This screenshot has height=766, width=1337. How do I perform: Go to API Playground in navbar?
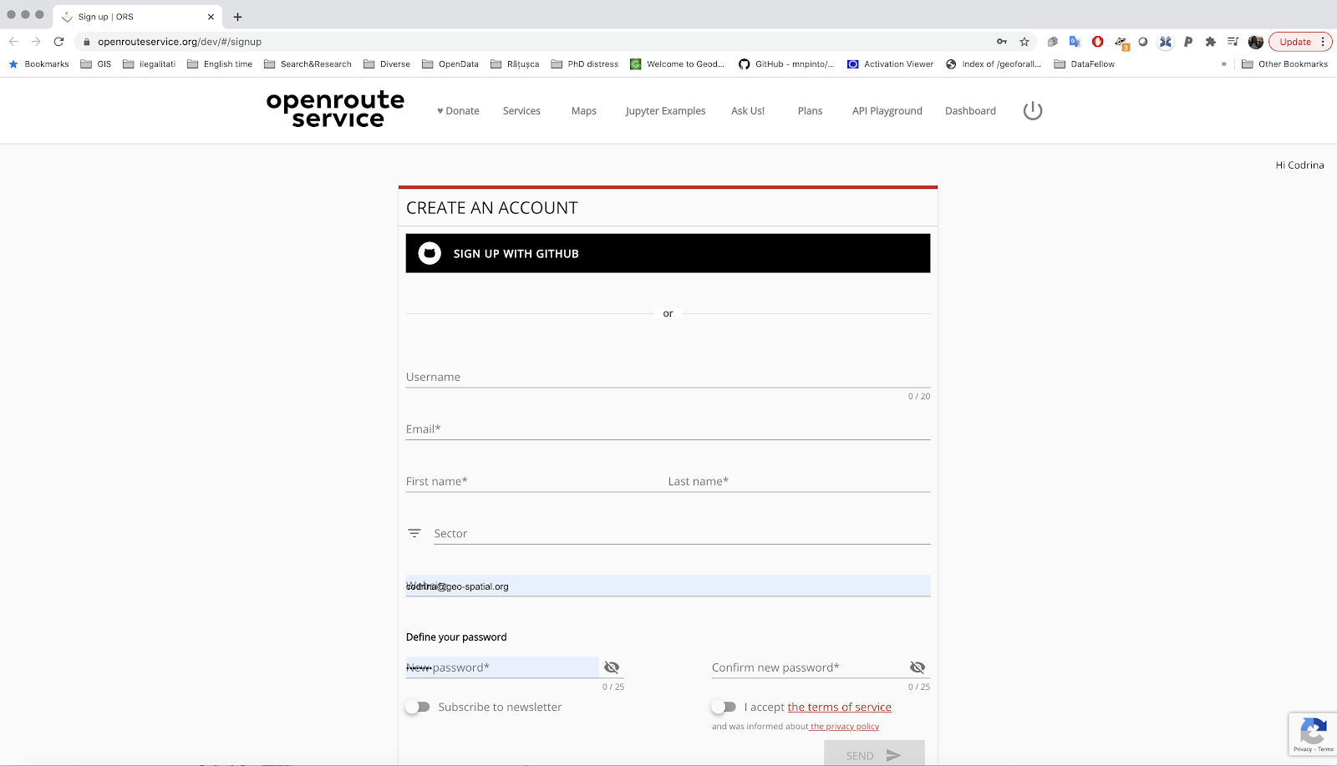pyautogui.click(x=887, y=111)
